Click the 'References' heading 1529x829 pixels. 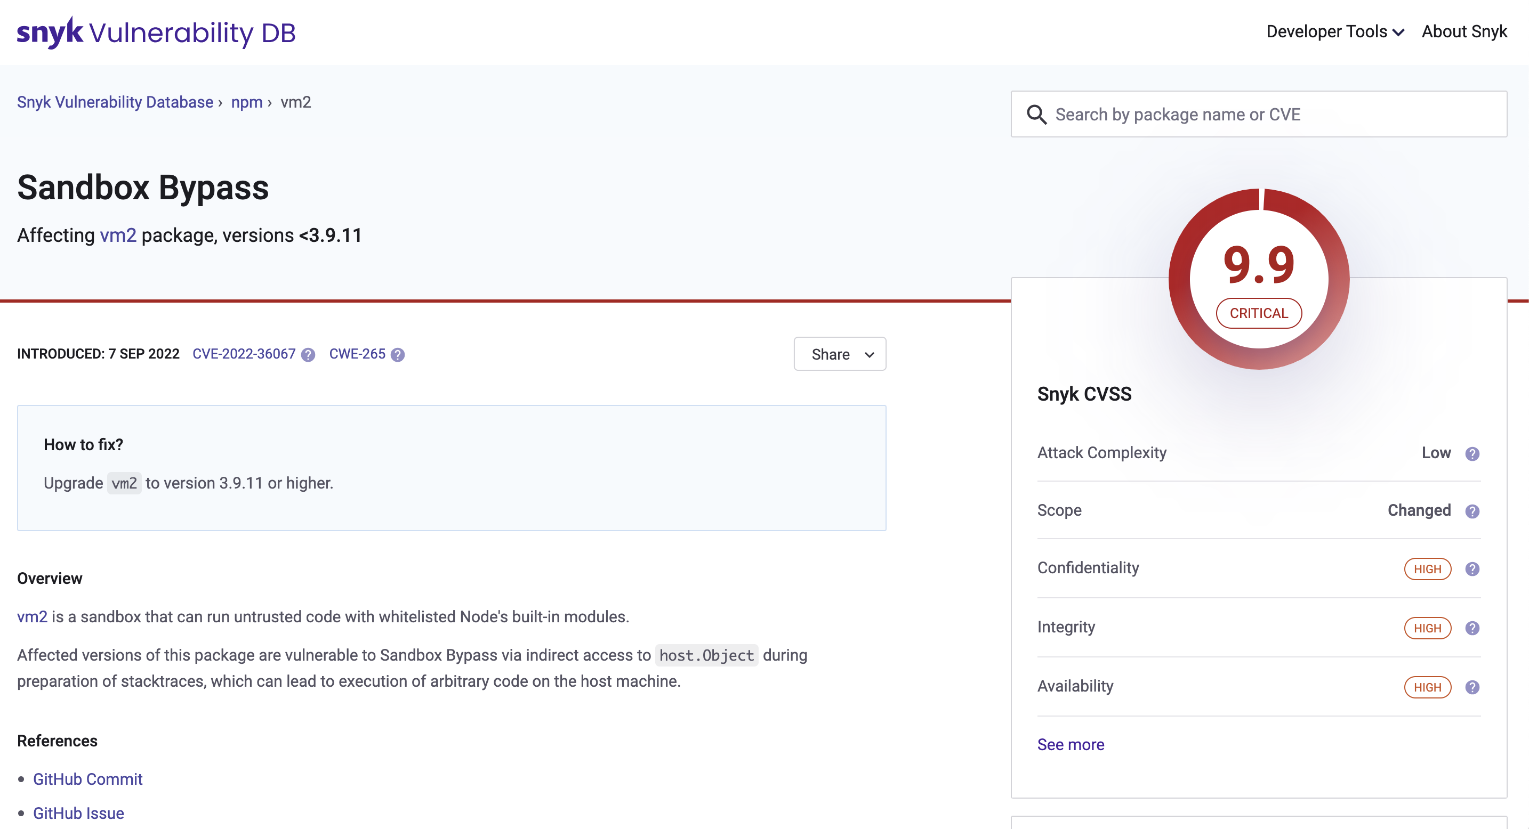coord(57,741)
